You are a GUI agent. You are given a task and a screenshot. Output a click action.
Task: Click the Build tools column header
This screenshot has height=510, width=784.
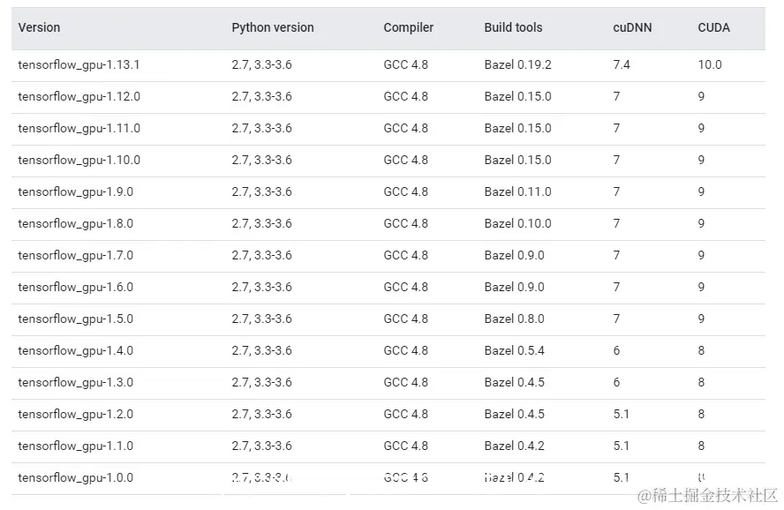513,27
